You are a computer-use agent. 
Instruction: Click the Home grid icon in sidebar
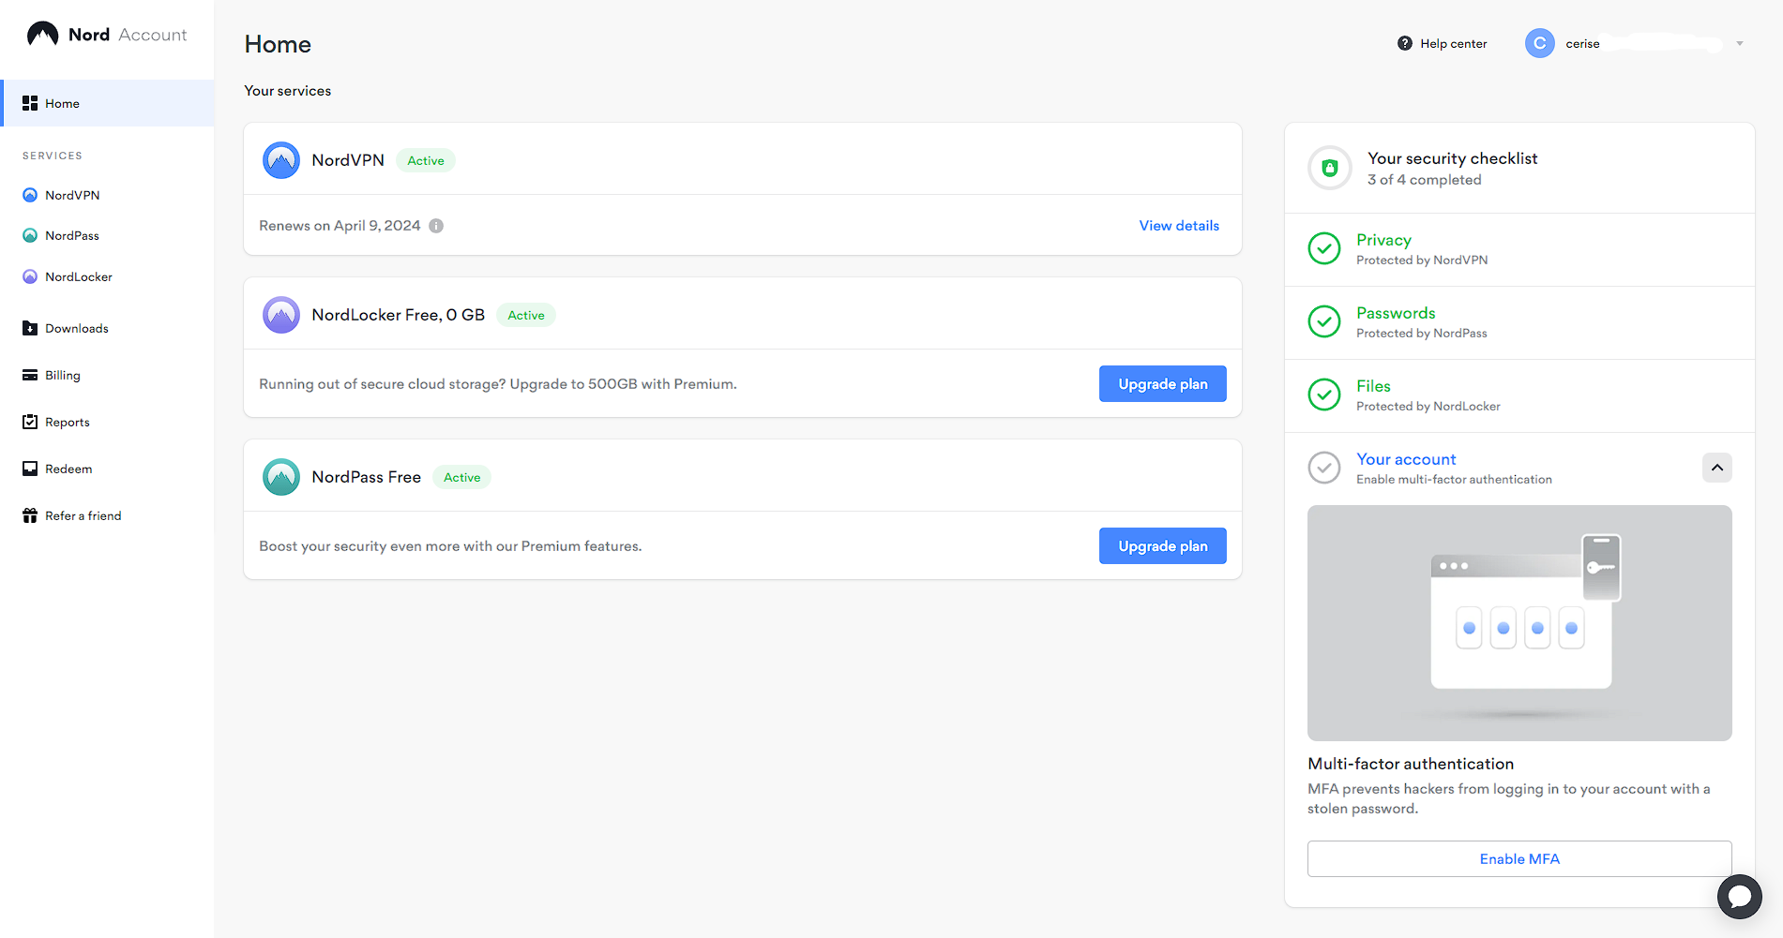(30, 103)
